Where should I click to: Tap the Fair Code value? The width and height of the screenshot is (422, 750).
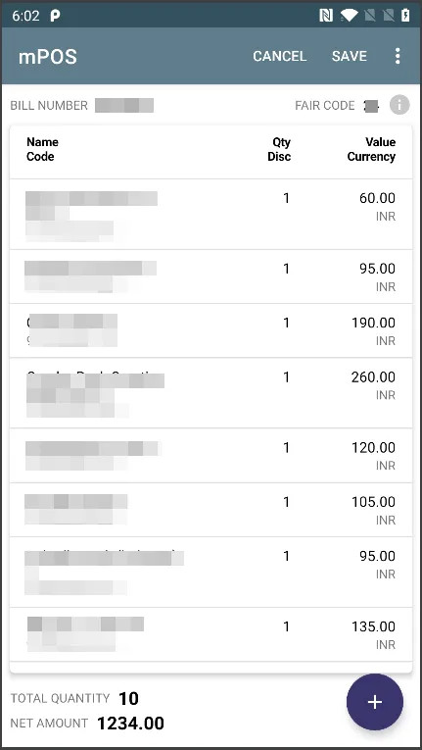coord(371,106)
